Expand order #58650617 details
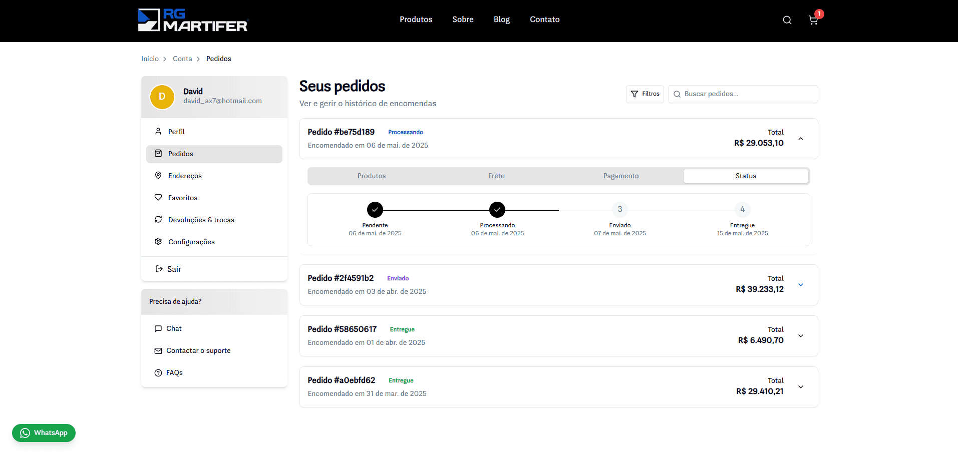 pyautogui.click(x=800, y=336)
